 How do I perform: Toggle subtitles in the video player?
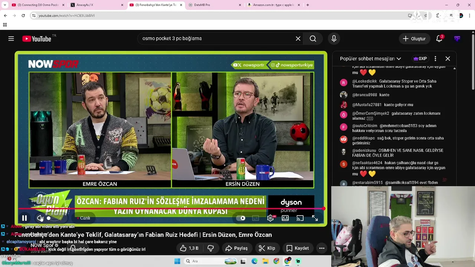[x=255, y=218]
